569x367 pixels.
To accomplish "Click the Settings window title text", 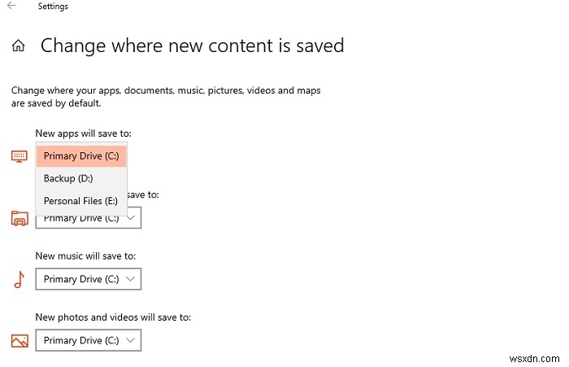I will coord(51,7).
